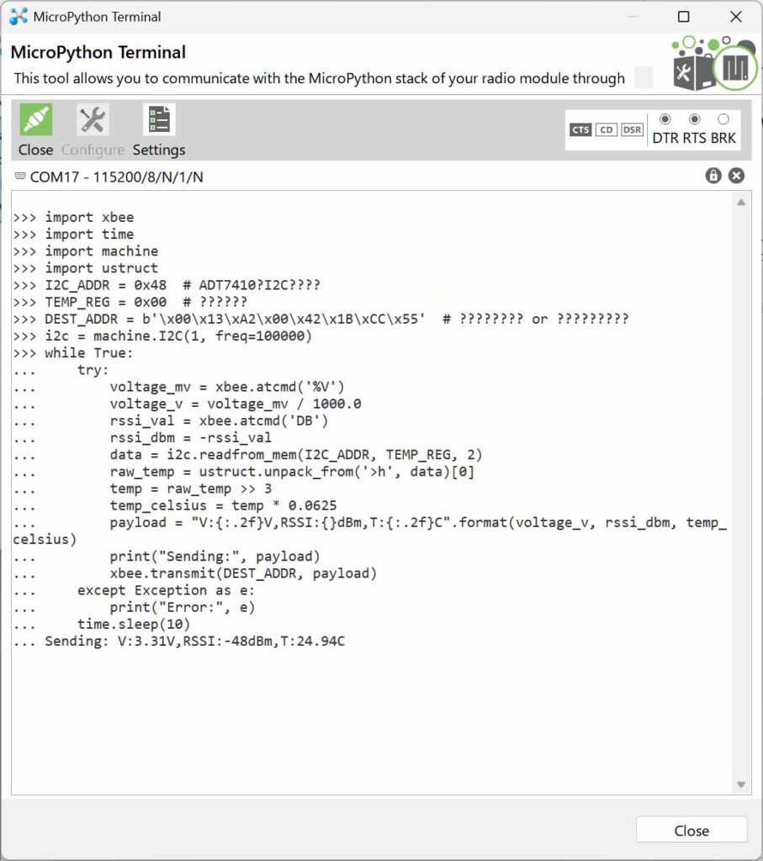Click the scrollbar up arrow
This screenshot has width=763, height=861.
[x=741, y=203]
